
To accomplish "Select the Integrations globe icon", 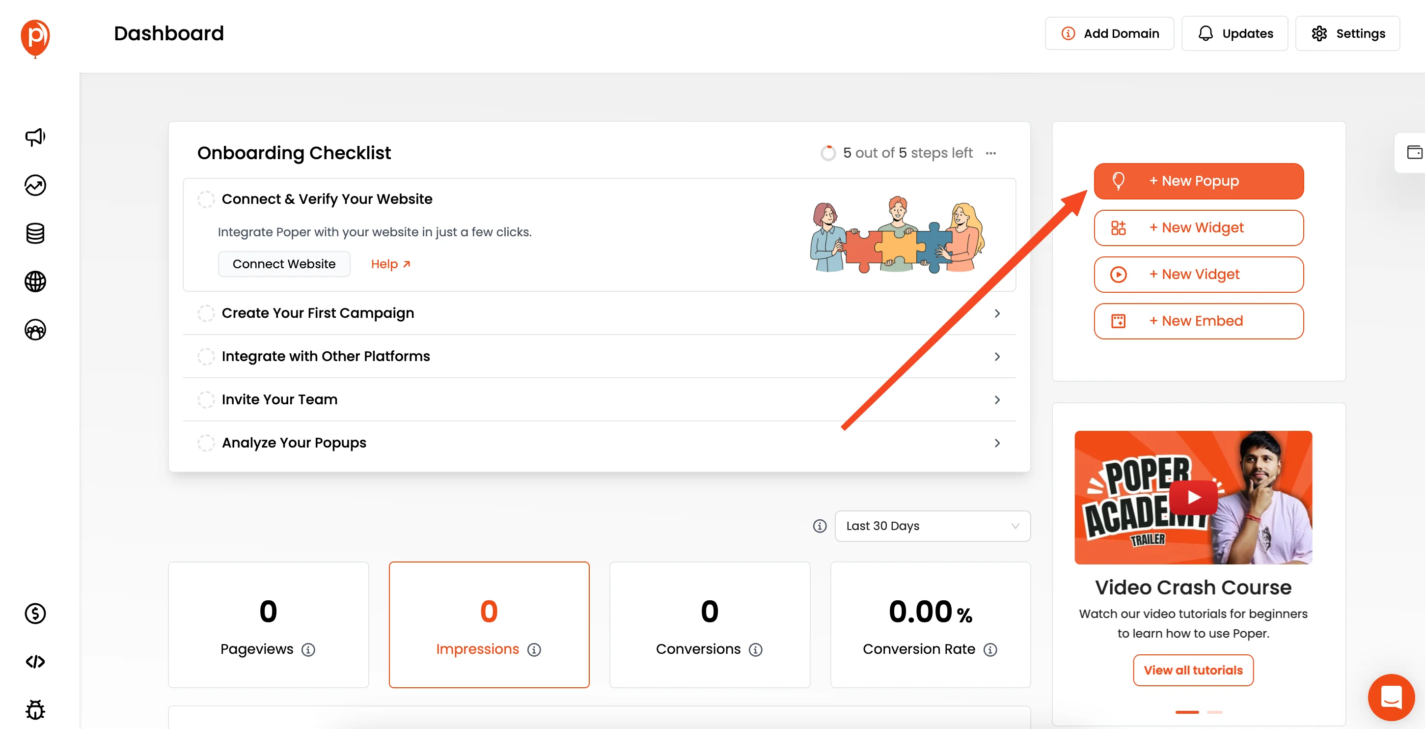I will point(35,281).
